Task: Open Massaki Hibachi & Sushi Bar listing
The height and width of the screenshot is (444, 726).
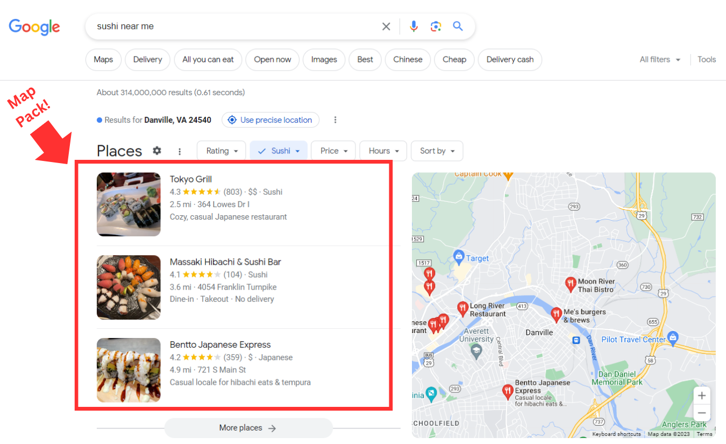Action: click(225, 262)
